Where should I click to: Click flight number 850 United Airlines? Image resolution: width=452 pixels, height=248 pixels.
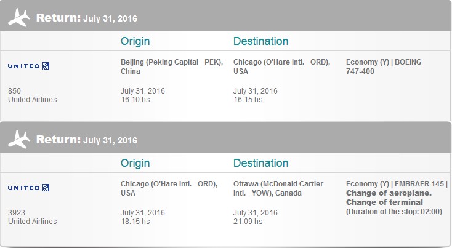[32, 95]
